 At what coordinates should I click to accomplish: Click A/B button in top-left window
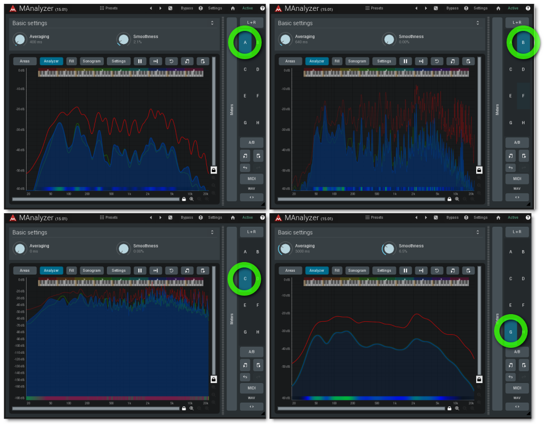[251, 143]
